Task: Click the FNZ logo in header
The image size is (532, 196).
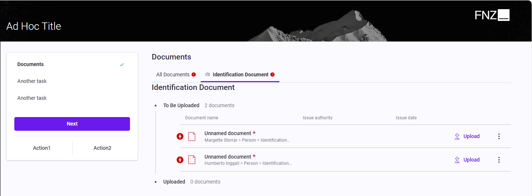Action: click(x=492, y=15)
